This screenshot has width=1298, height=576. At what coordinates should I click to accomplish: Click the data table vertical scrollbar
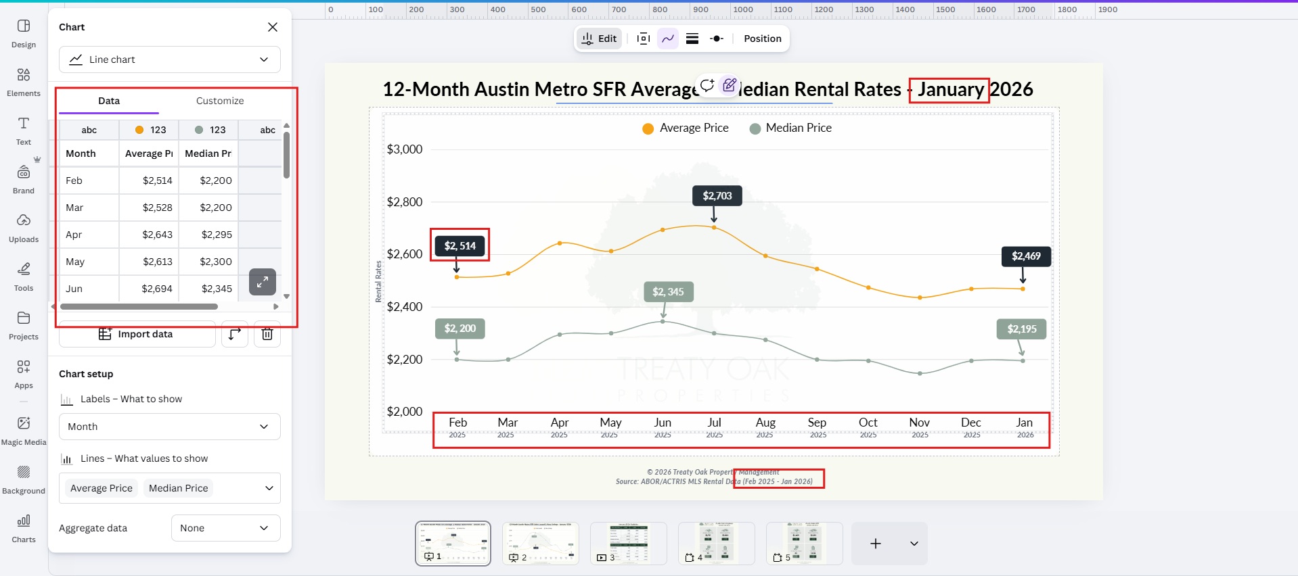point(287,155)
